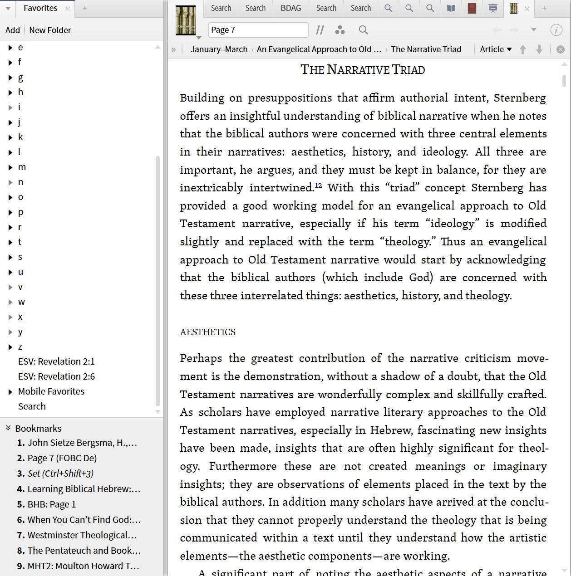Click the resource information icon
The width and height of the screenshot is (571, 576).
pos(556,30)
